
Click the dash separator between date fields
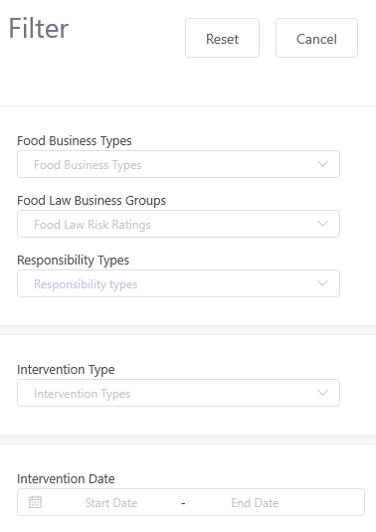pyautogui.click(x=183, y=503)
